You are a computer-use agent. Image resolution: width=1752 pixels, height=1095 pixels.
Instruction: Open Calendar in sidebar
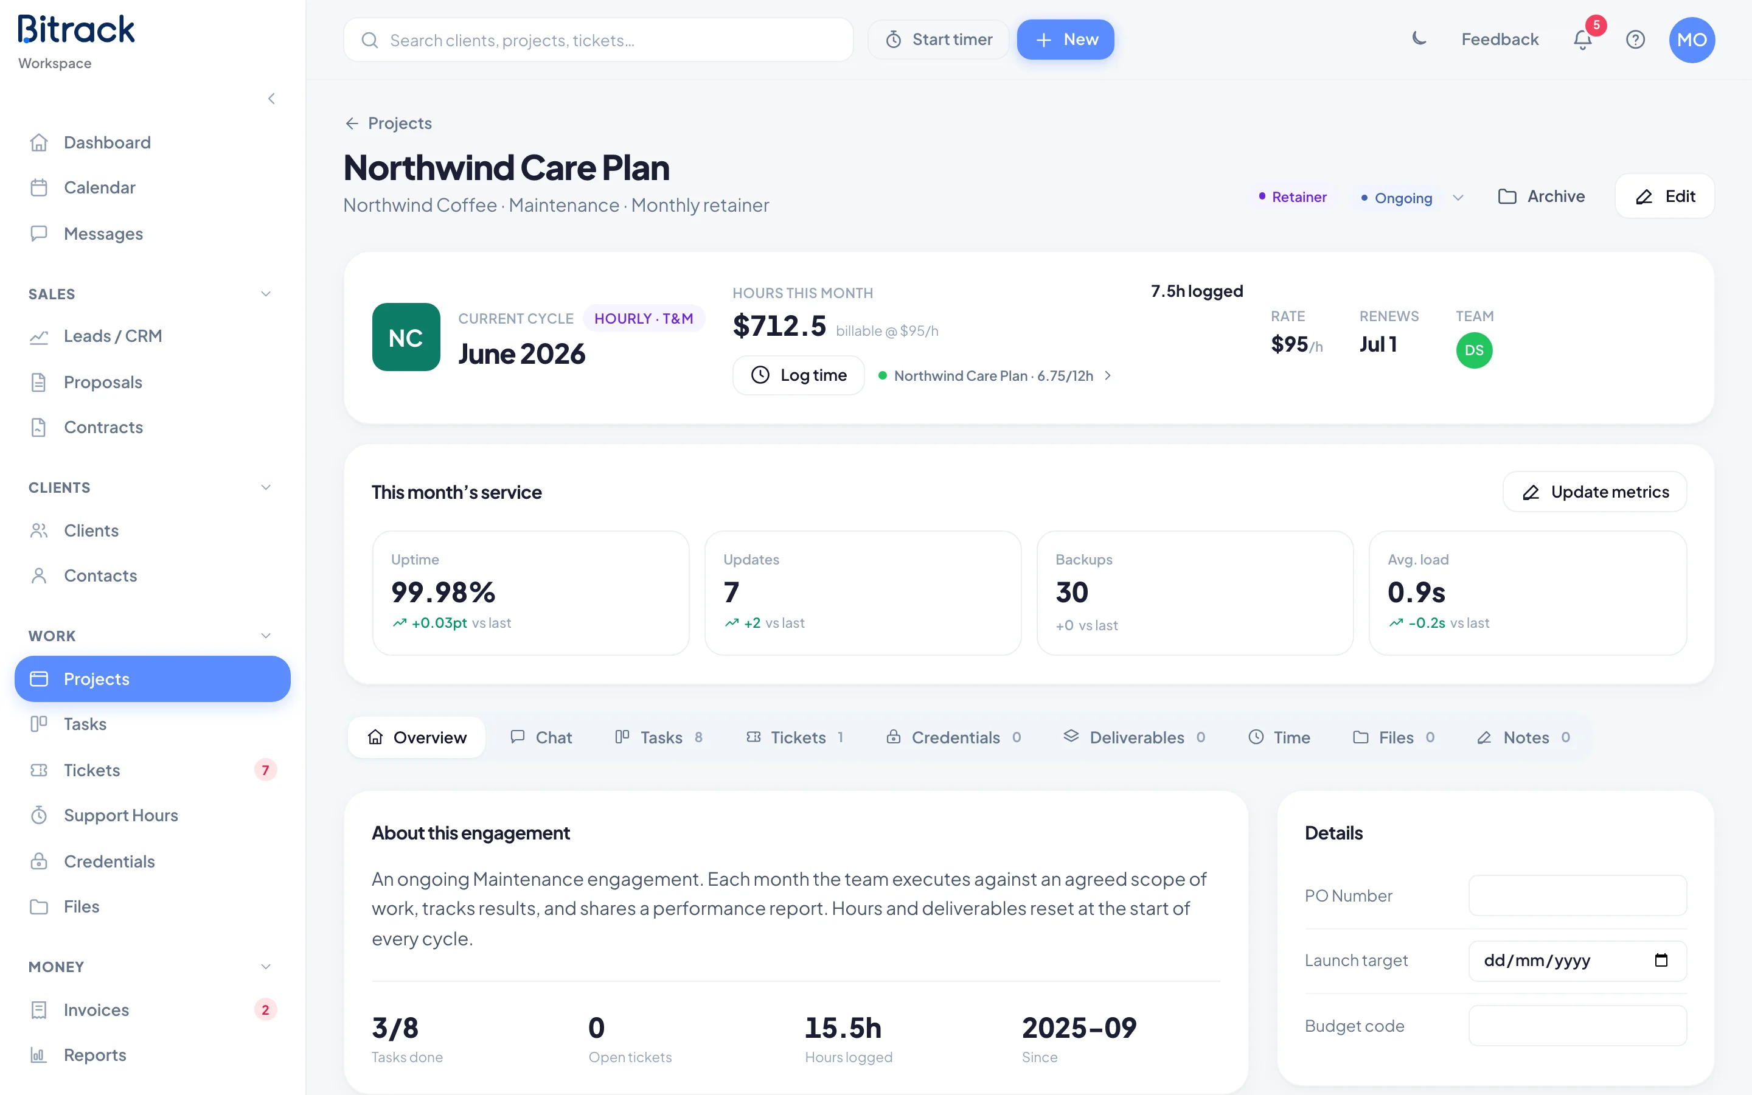152,187
